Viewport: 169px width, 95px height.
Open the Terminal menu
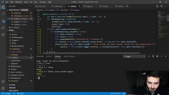[43, 2]
